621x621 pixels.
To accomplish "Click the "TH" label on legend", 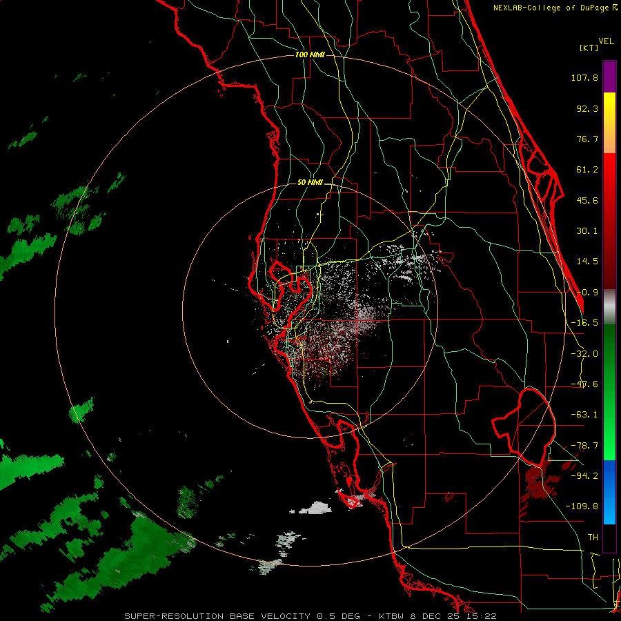I will point(593,538).
